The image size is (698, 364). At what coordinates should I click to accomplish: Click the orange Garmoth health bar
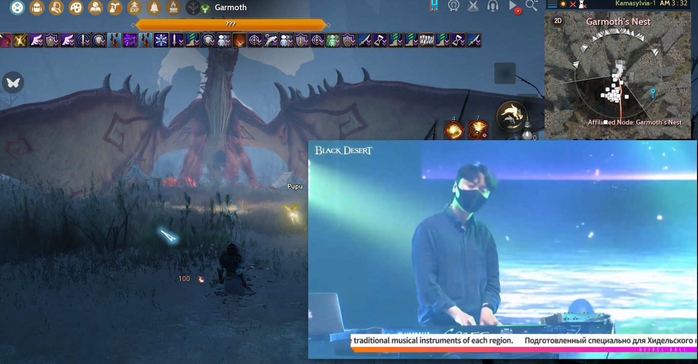(x=231, y=24)
